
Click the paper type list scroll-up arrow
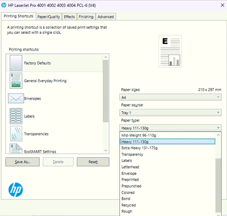tap(218, 135)
